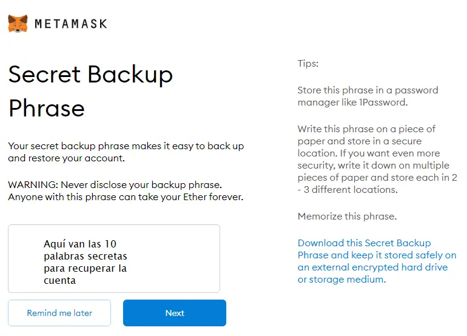Click the MetaMask fox logo
The width and height of the screenshot is (467, 336).
(x=18, y=24)
